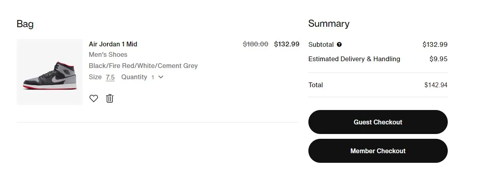This screenshot has width=479, height=178.
Task: Click the Black/Fire Red/White/Cement Grey colorway text
Action: pyautogui.click(x=143, y=66)
